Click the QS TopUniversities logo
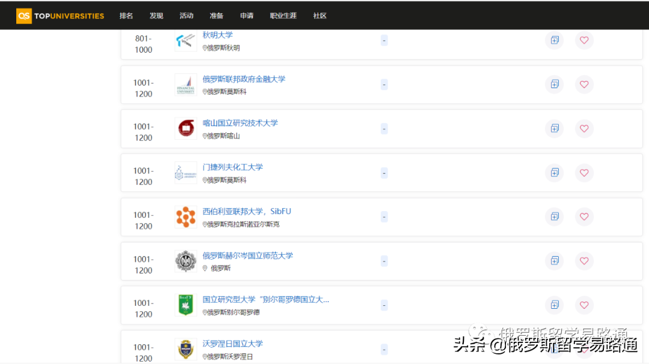The height and width of the screenshot is (364, 649). click(x=60, y=16)
